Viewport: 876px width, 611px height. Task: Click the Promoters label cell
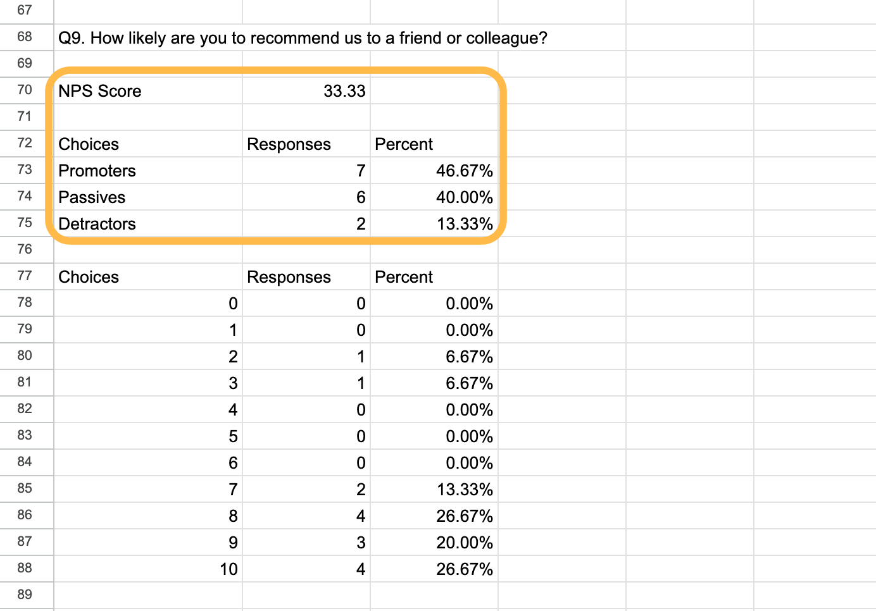[97, 171]
